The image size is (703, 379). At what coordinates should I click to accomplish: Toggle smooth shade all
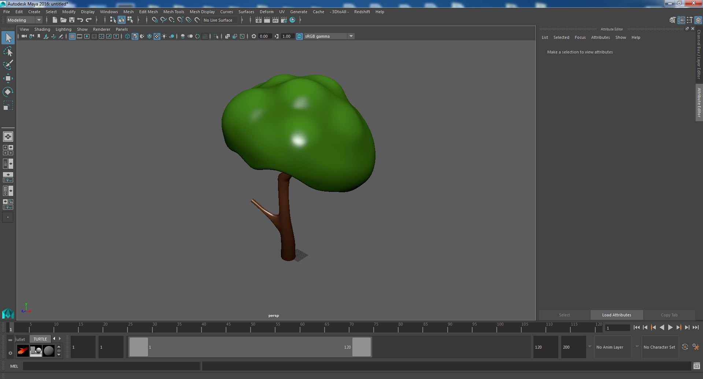(135, 36)
